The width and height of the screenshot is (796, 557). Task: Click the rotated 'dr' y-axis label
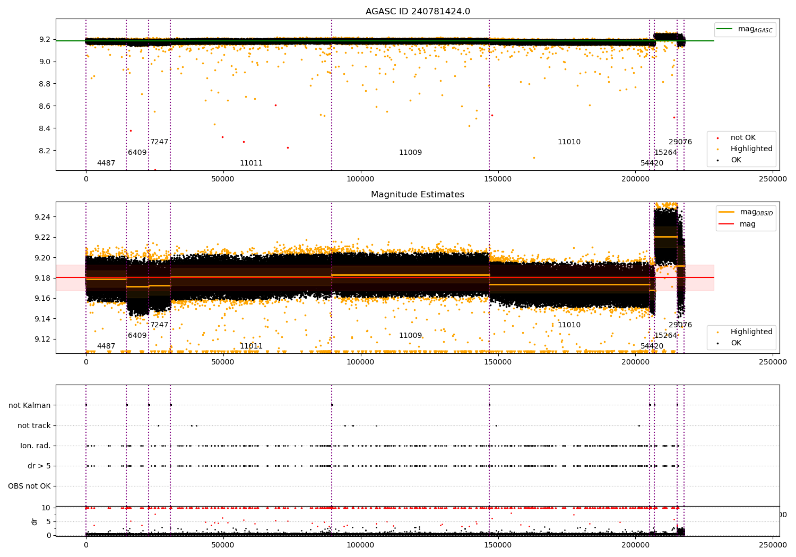coord(34,521)
